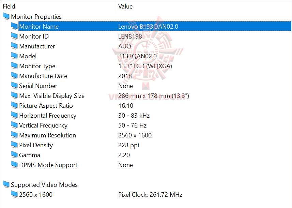Click the monitor icon beside Gamma
The height and width of the screenshot is (208, 292).
(x=14, y=155)
